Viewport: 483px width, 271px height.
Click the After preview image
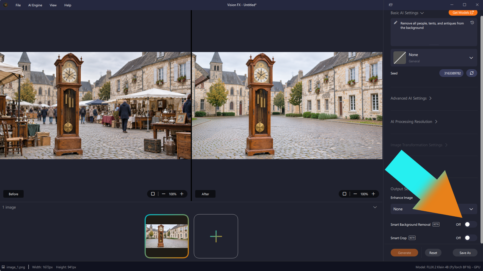[287, 106]
